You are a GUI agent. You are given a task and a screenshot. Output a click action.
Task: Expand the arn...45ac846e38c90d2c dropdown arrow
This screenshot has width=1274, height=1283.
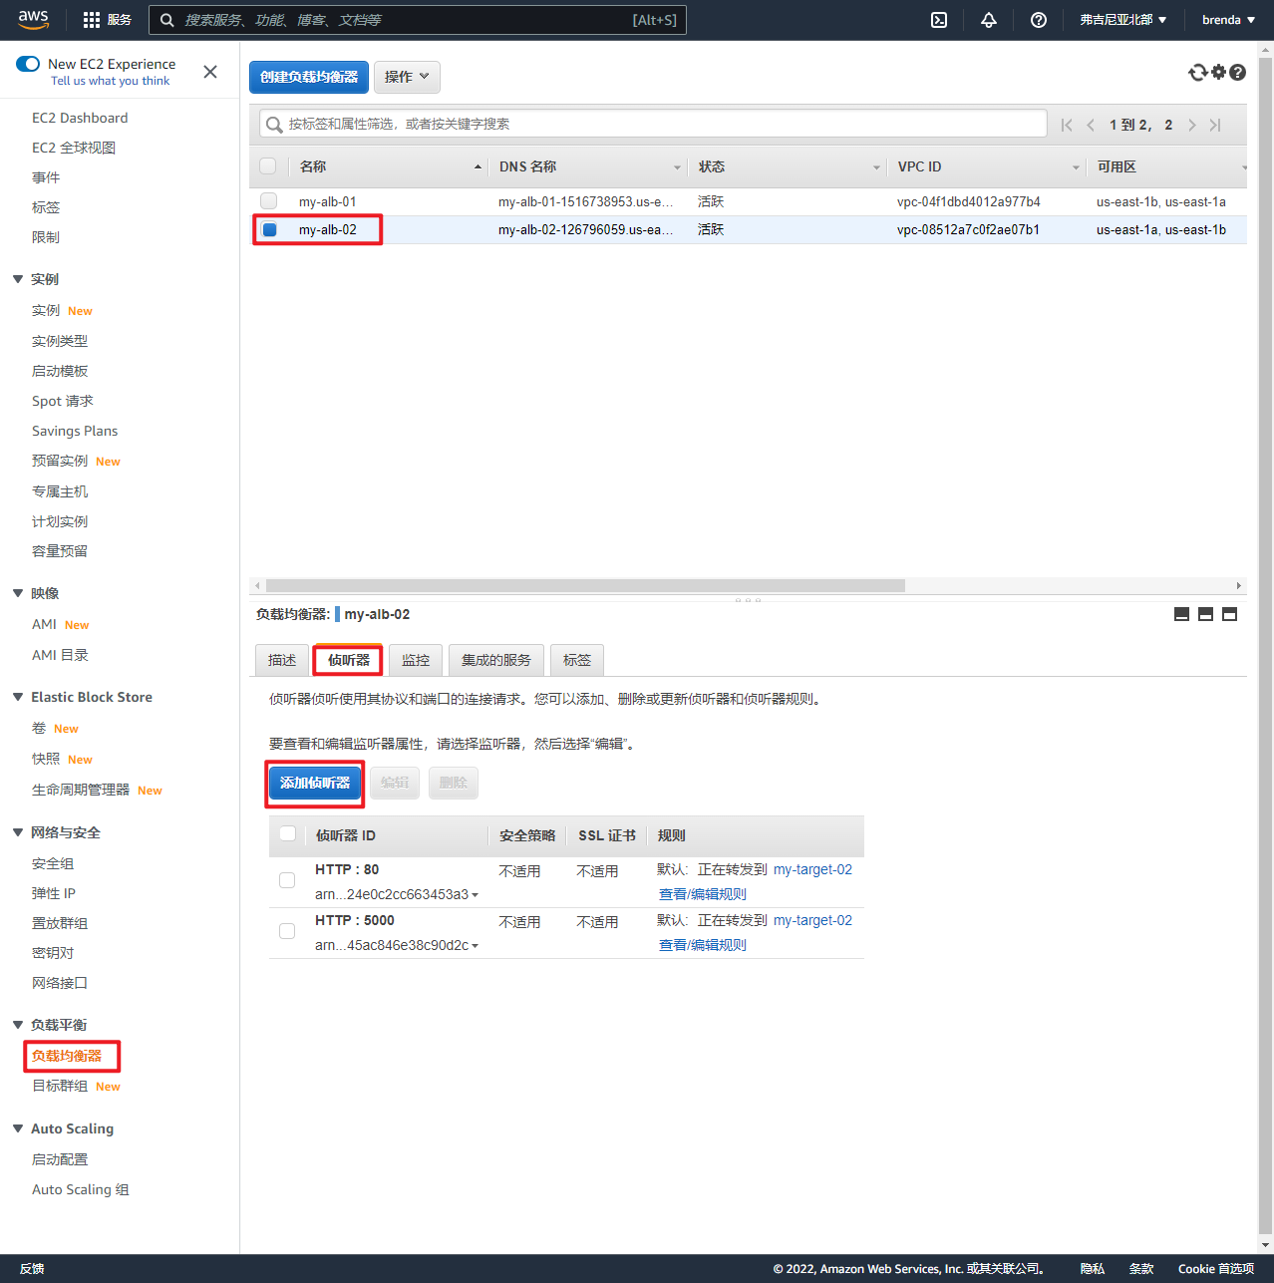coord(475,946)
